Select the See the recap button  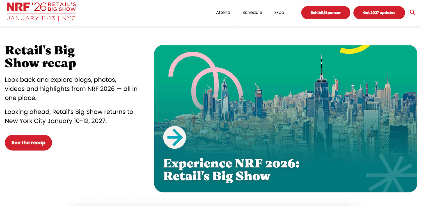pyautogui.click(x=28, y=143)
